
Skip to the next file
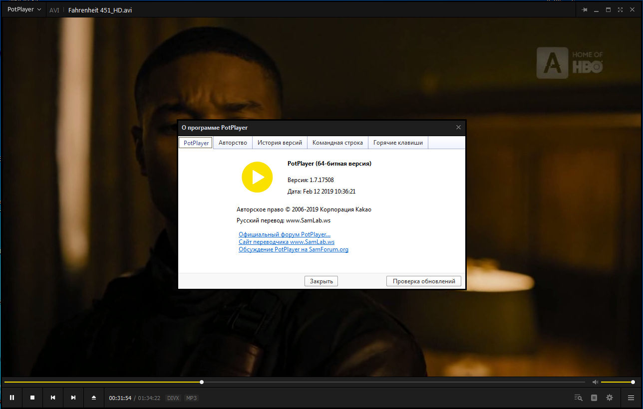point(73,398)
